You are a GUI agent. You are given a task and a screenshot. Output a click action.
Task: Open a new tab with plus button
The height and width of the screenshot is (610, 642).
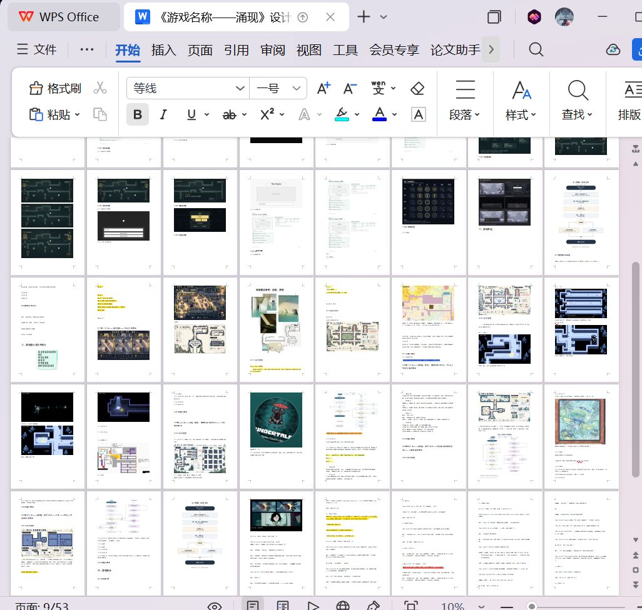(x=364, y=17)
